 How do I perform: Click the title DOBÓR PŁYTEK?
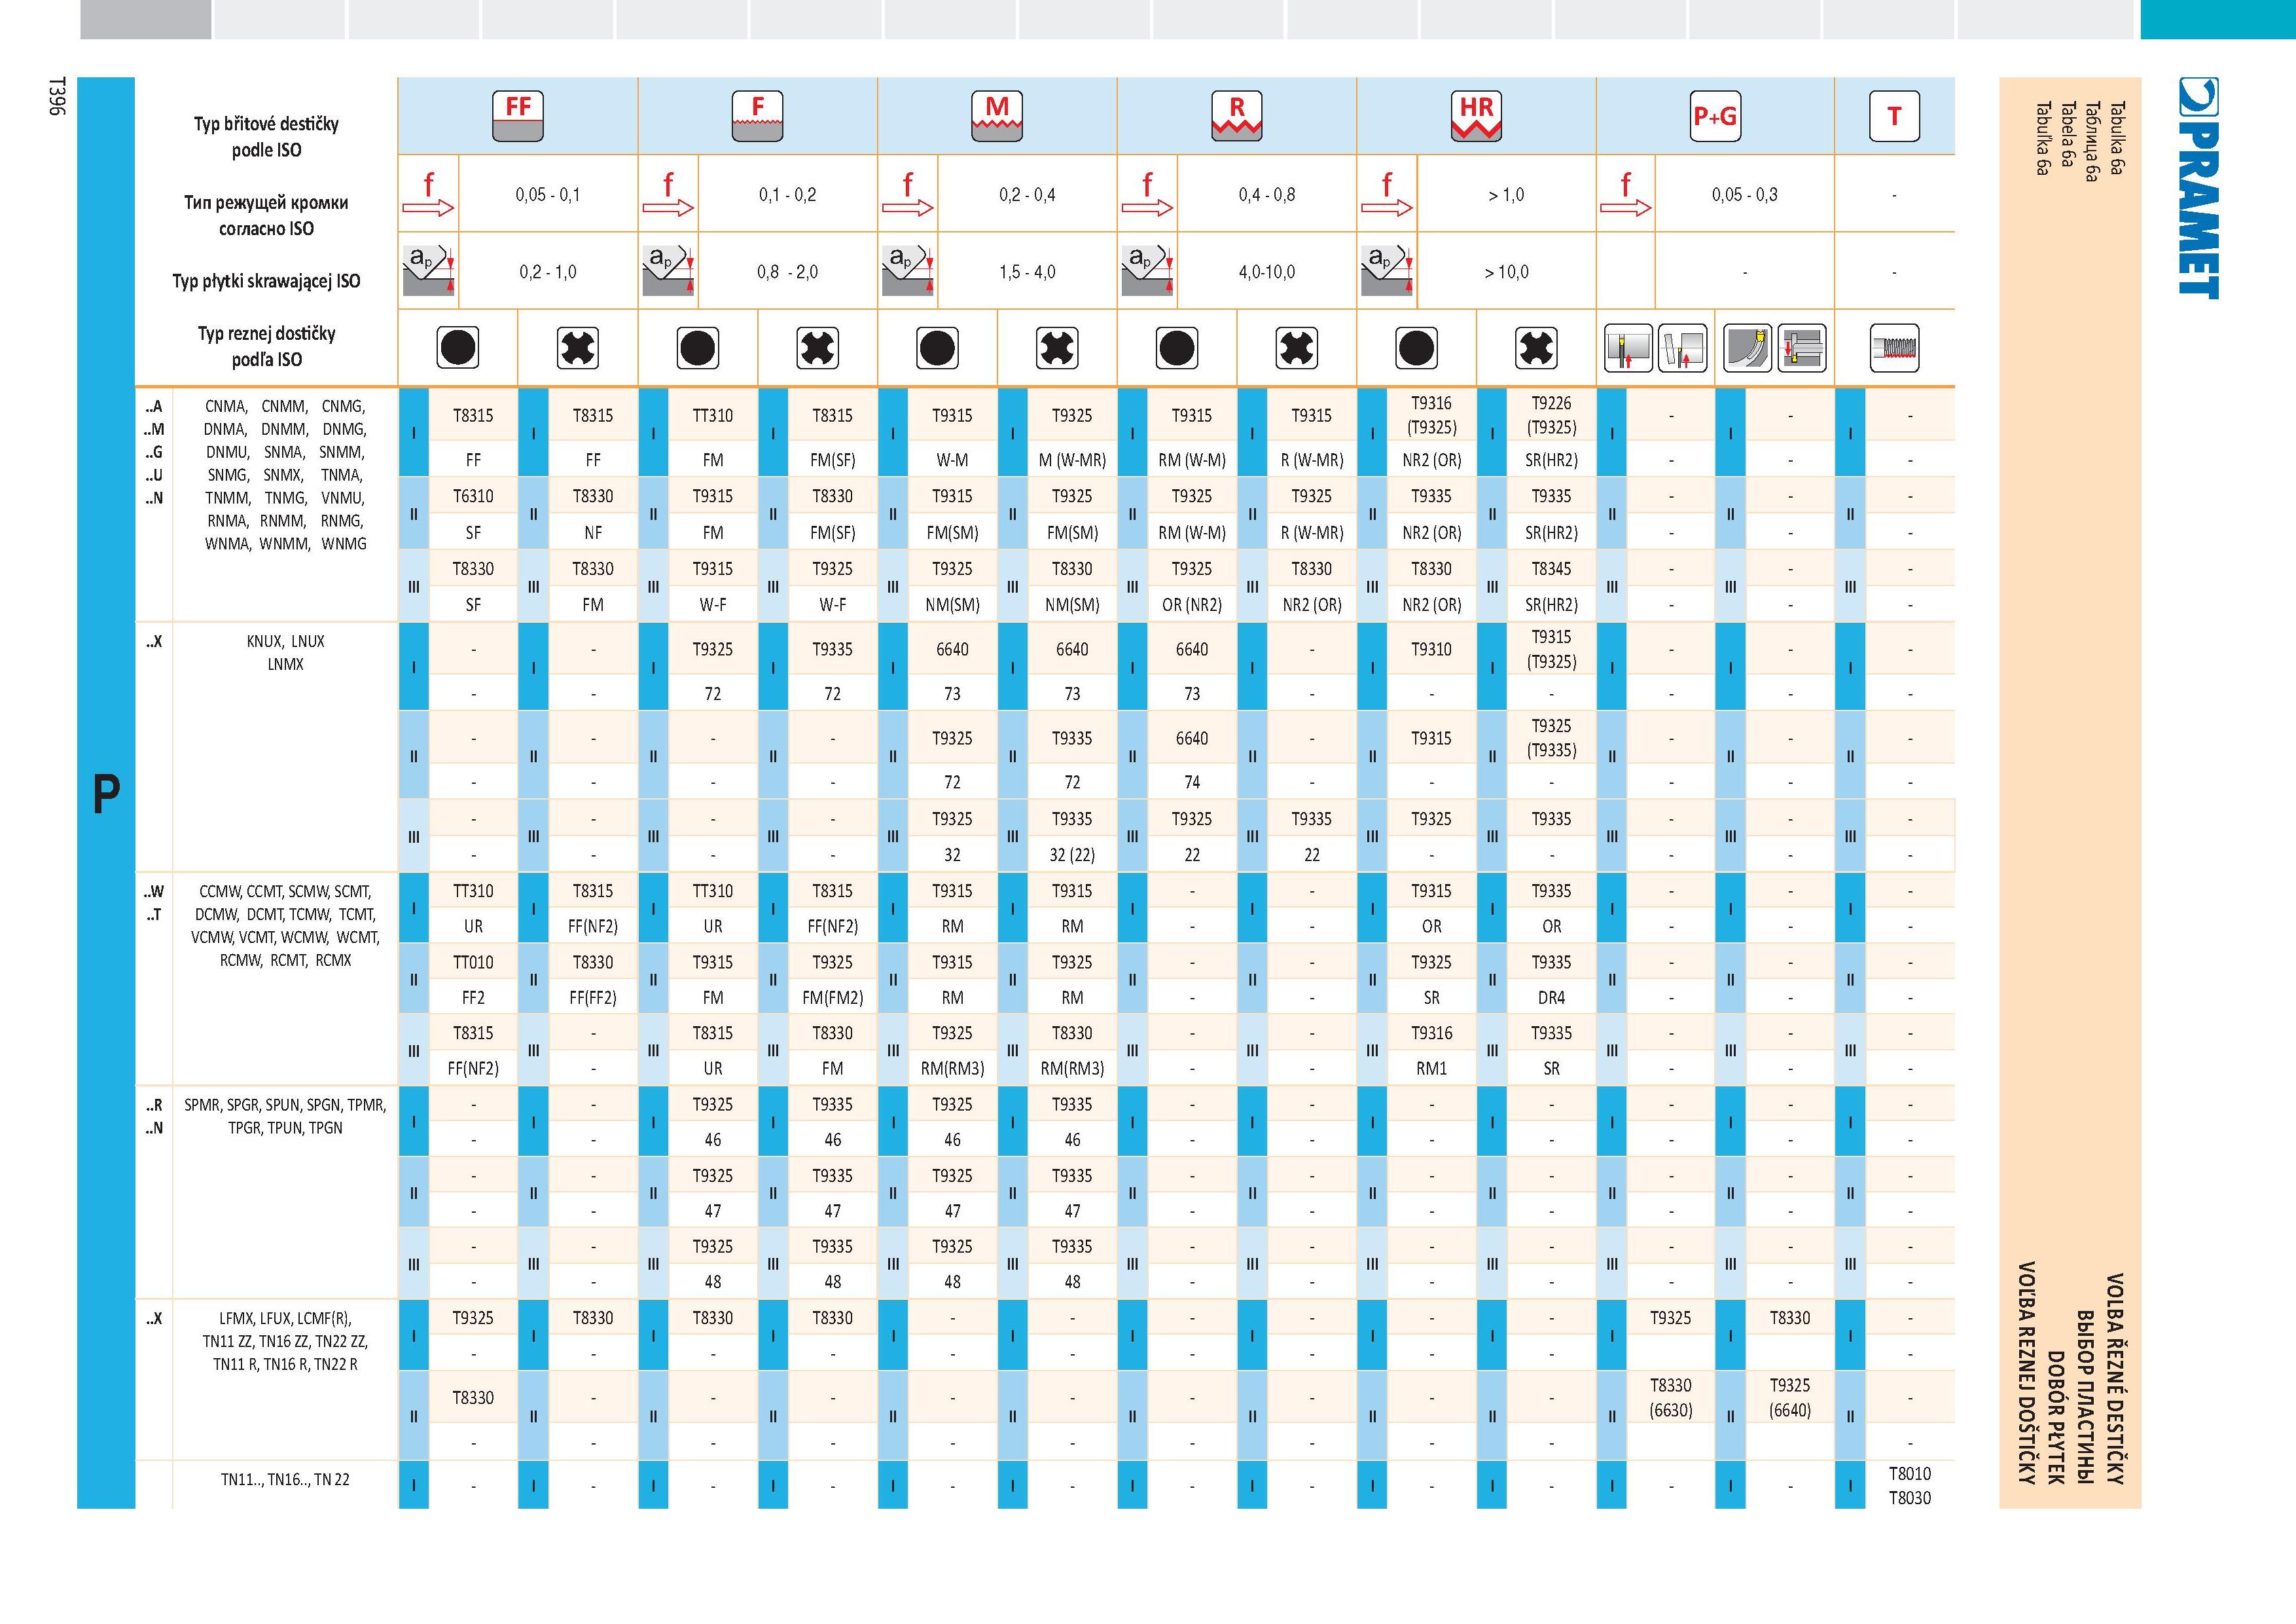coord(2055,1418)
